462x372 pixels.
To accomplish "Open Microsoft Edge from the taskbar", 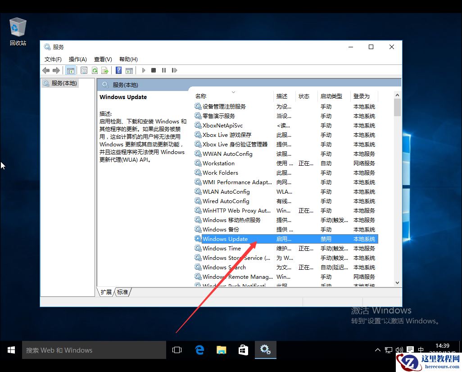I will tap(199, 349).
